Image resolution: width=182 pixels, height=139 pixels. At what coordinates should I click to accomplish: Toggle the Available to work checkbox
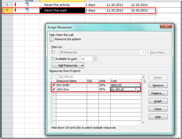53,59
